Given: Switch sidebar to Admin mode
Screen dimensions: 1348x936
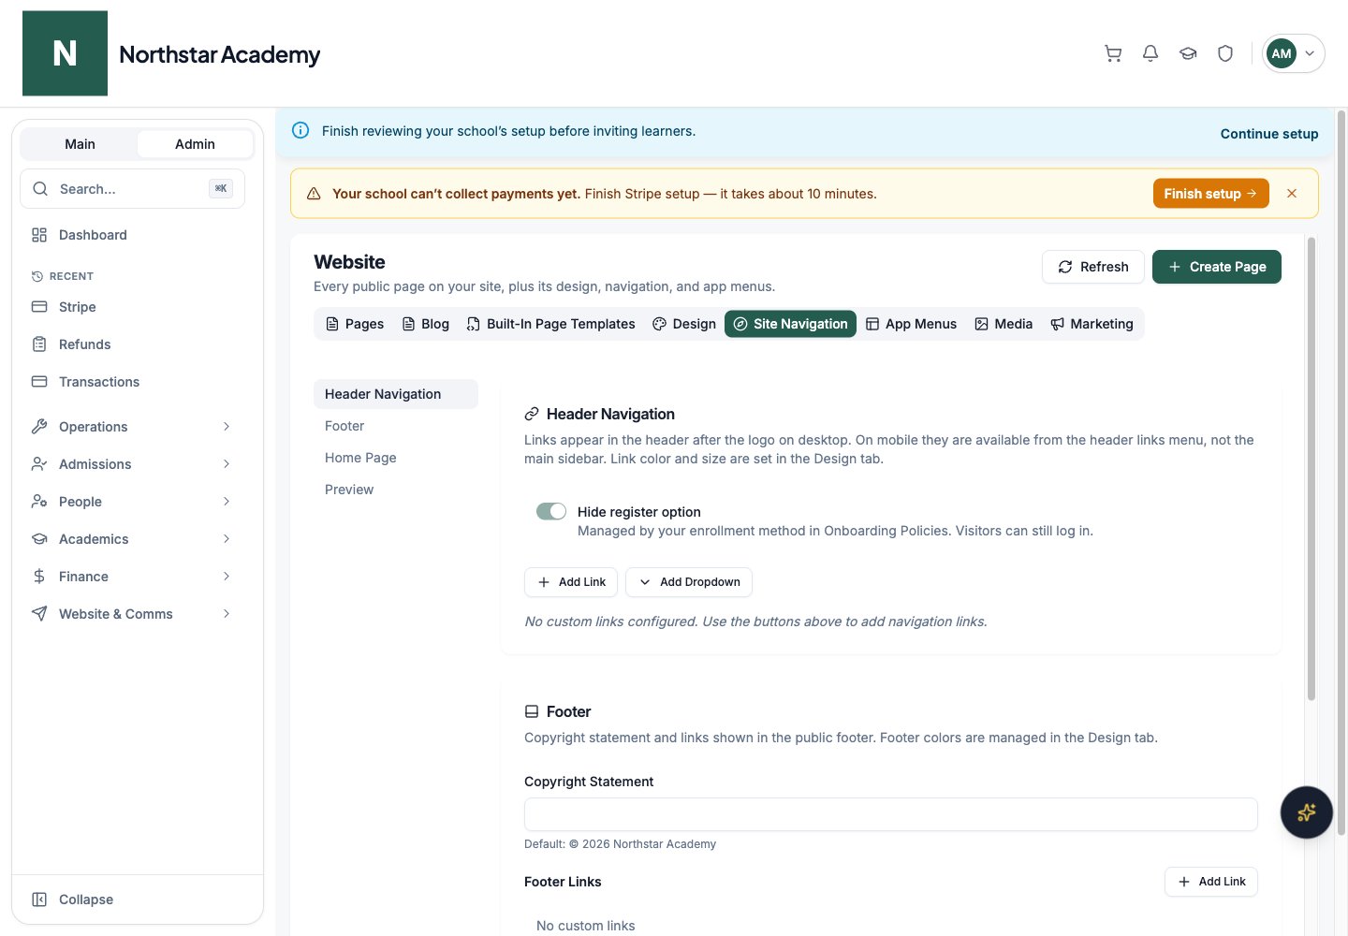Looking at the screenshot, I should [x=195, y=144].
